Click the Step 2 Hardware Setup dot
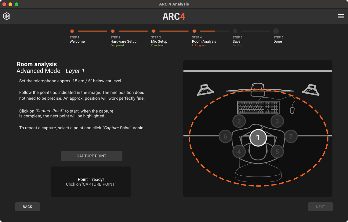 tap(113, 31)
